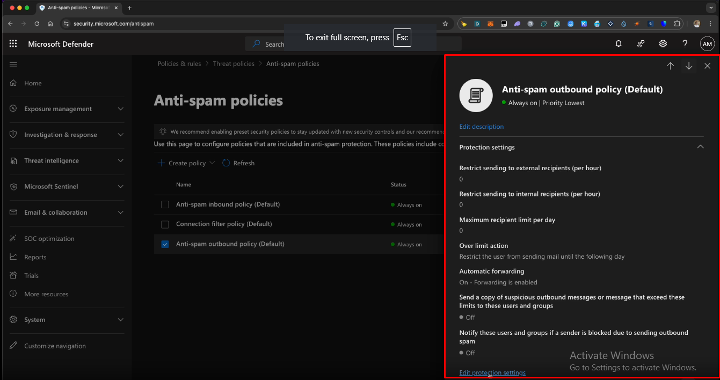Open Reports in the left navigation
Image resolution: width=720 pixels, height=380 pixels.
click(x=35, y=257)
